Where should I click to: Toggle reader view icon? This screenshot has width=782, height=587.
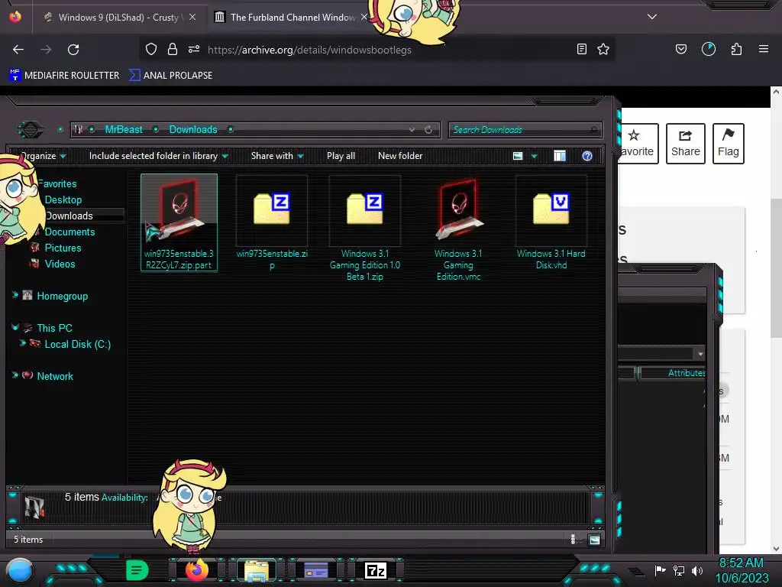tap(581, 49)
